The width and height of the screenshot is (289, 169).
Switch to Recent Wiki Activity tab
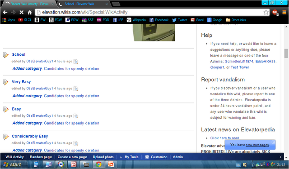(29, 4)
